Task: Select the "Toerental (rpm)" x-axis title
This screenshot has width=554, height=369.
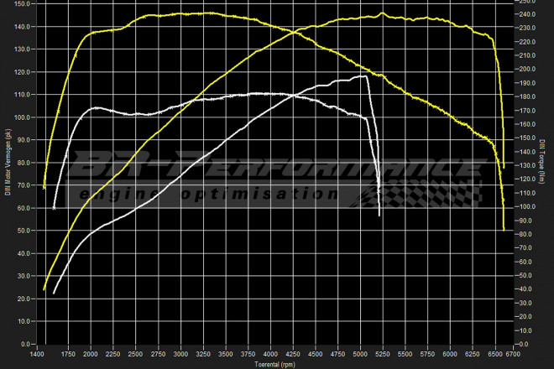Action: pyautogui.click(x=277, y=364)
